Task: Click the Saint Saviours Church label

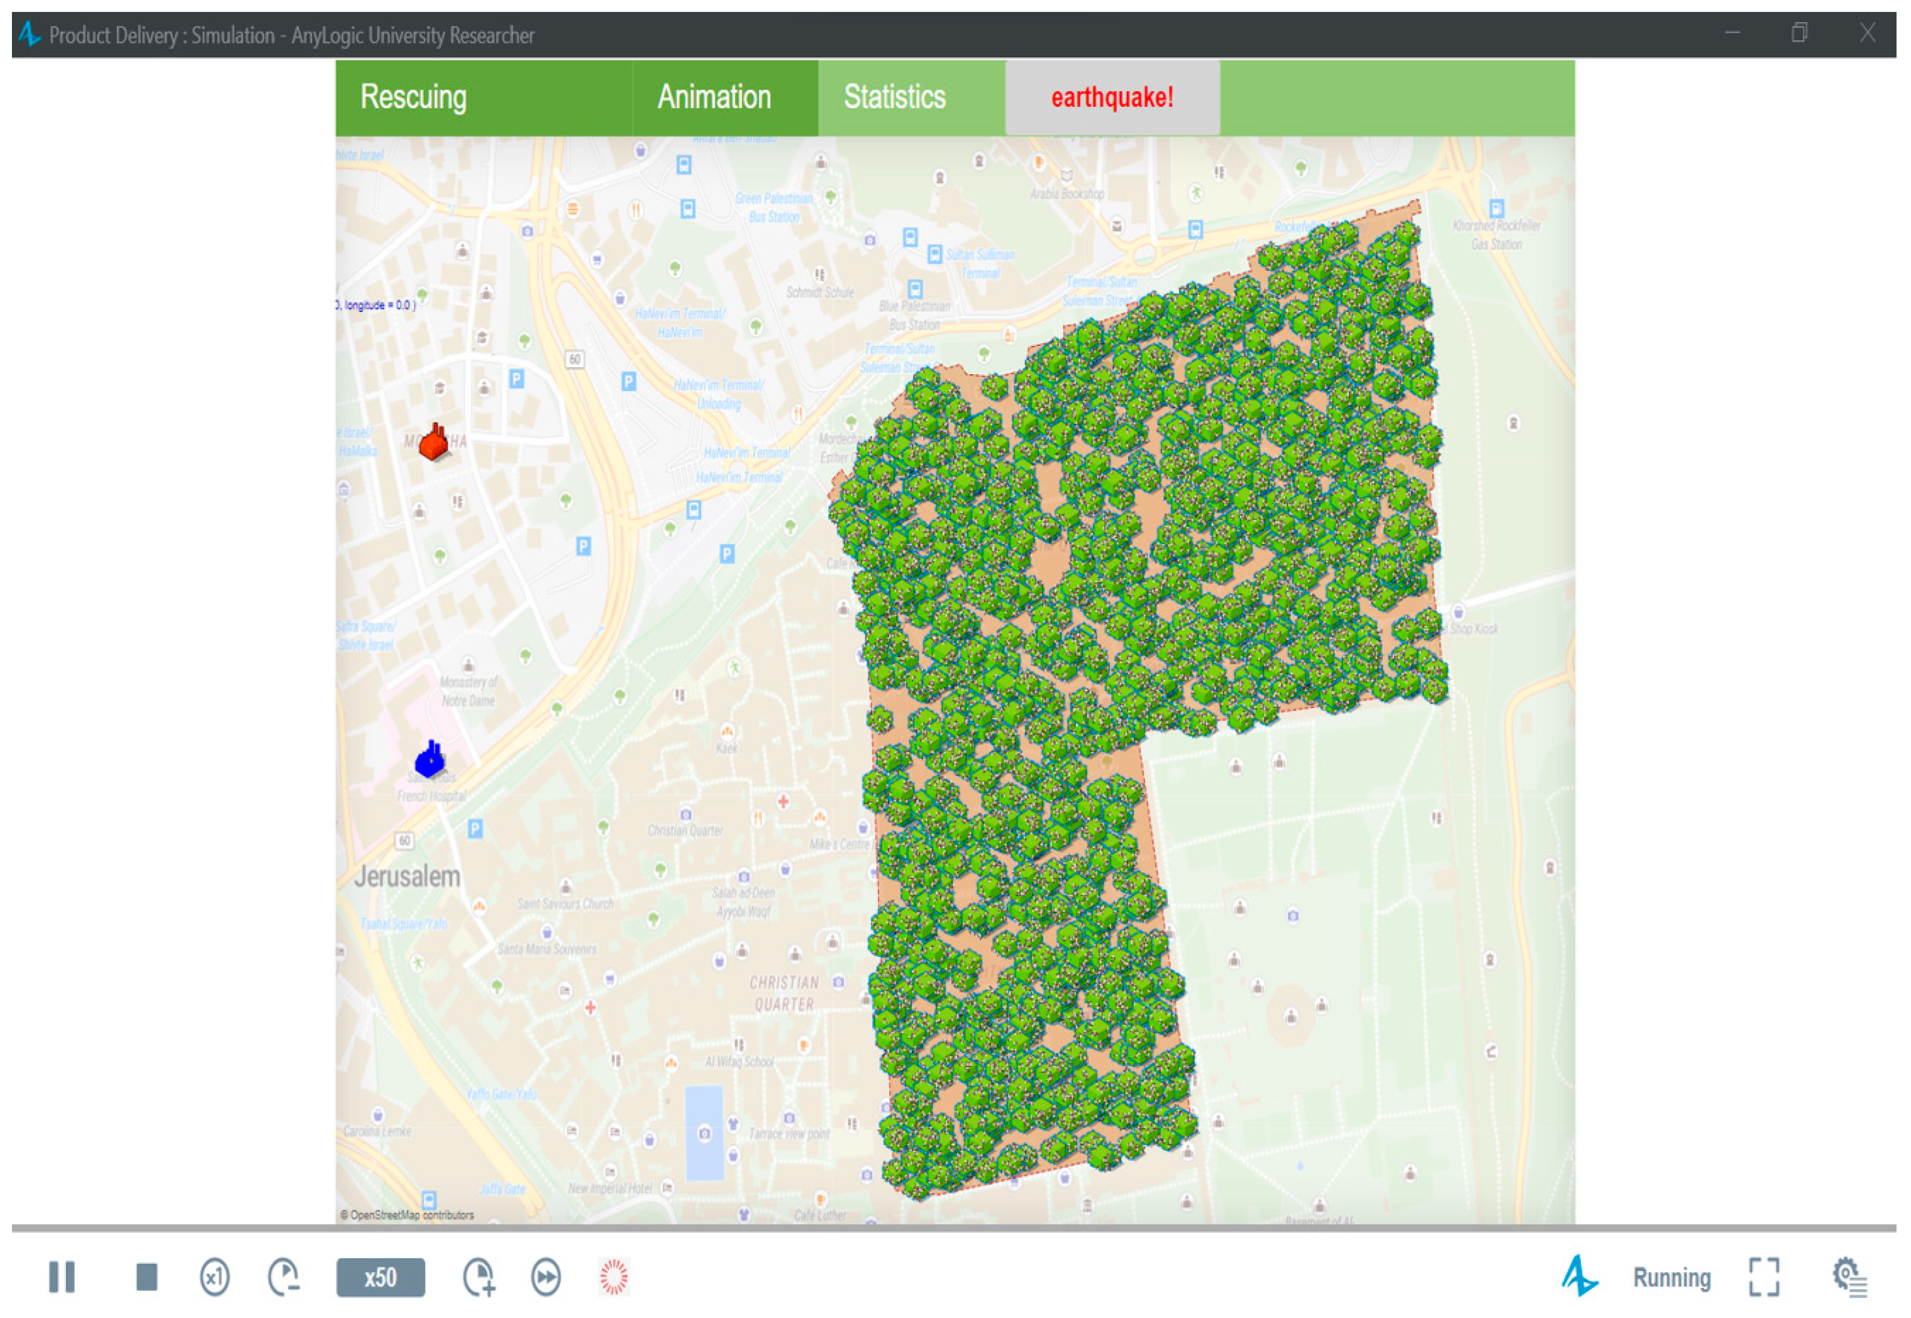Action: coord(566,904)
